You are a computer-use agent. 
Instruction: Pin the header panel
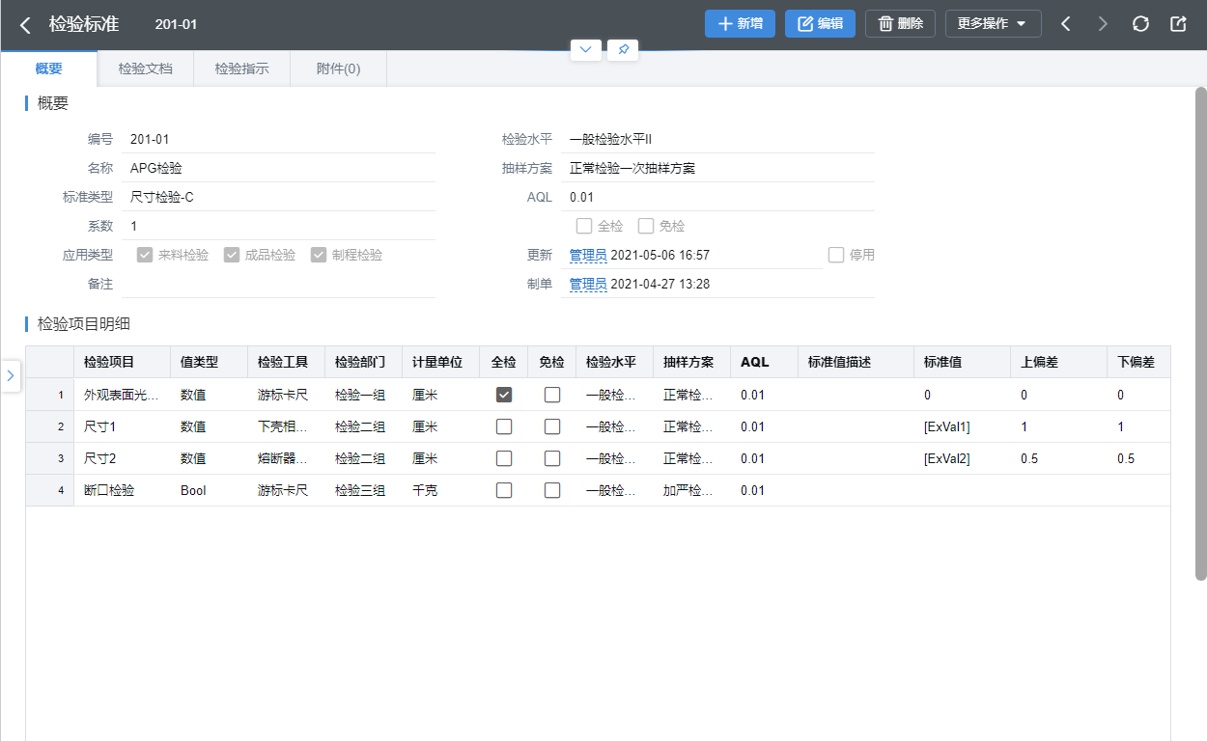[x=623, y=49]
